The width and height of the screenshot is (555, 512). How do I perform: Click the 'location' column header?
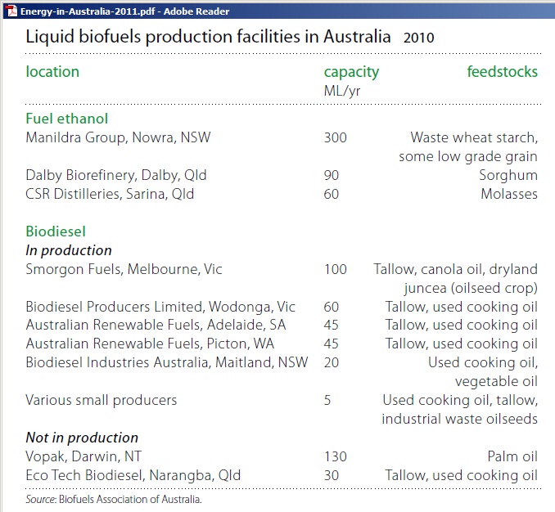coord(52,72)
